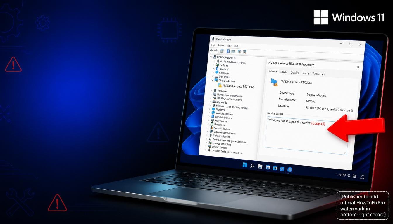Expand Human Interface Devices
Viewport: 393px width, 224px height.
tap(211, 94)
